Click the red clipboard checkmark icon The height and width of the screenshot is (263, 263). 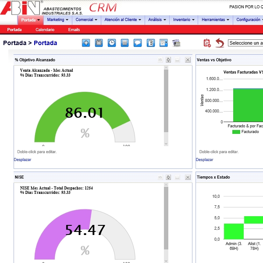tap(207, 43)
